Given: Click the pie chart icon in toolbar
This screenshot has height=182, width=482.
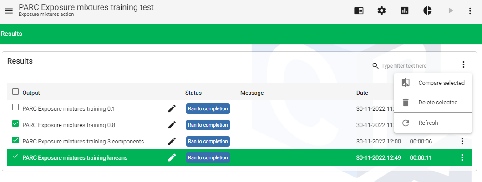Looking at the screenshot, I should (427, 11).
